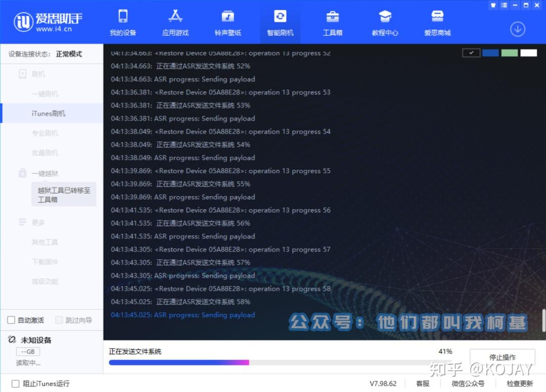
Task: Enable 阻止iTunes运行 checkbox
Action: 15,383
